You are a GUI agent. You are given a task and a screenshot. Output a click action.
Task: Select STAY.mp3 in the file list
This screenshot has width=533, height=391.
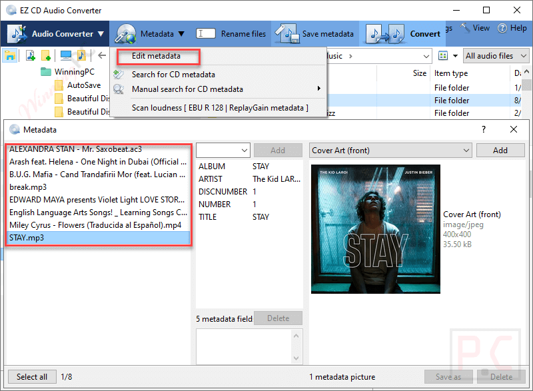[99, 237]
